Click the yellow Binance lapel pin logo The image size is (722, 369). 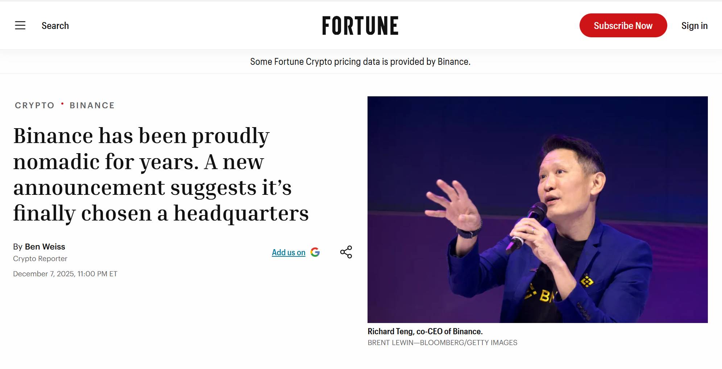(587, 281)
